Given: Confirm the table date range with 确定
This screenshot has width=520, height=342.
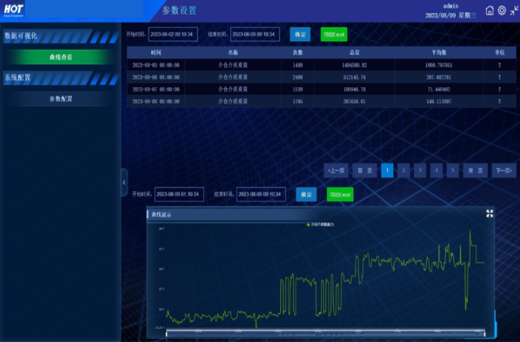Looking at the screenshot, I should 300,34.
